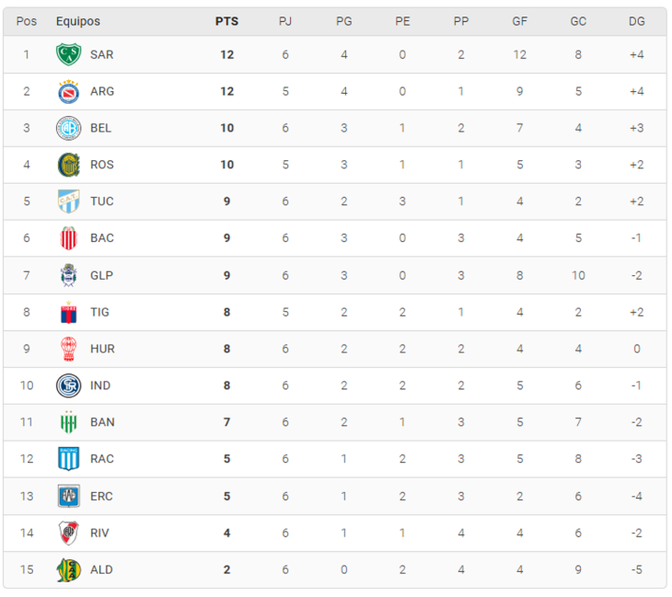Click the Barracas Central striped crest

click(x=68, y=238)
